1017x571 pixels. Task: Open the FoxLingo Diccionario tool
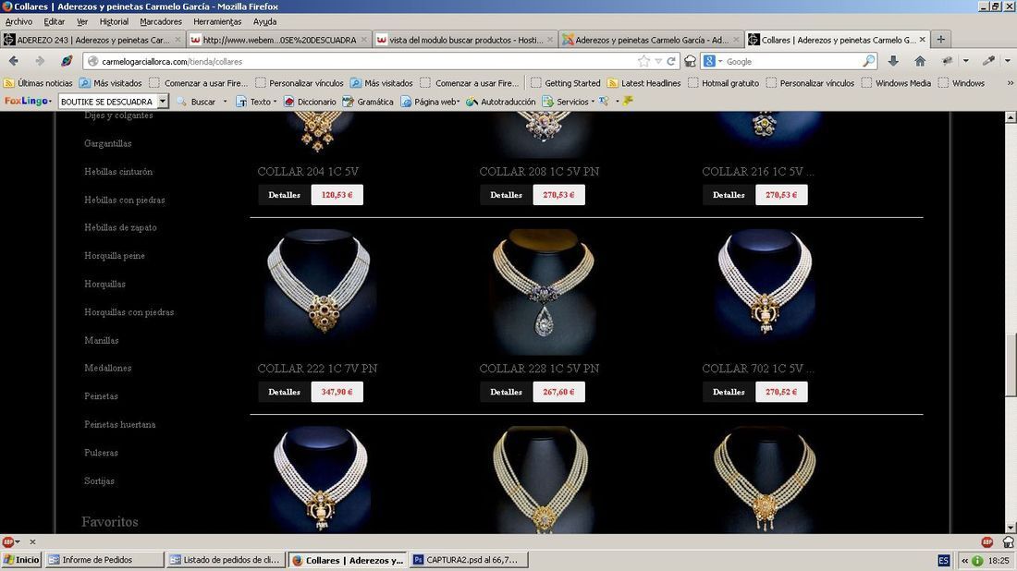click(x=310, y=102)
